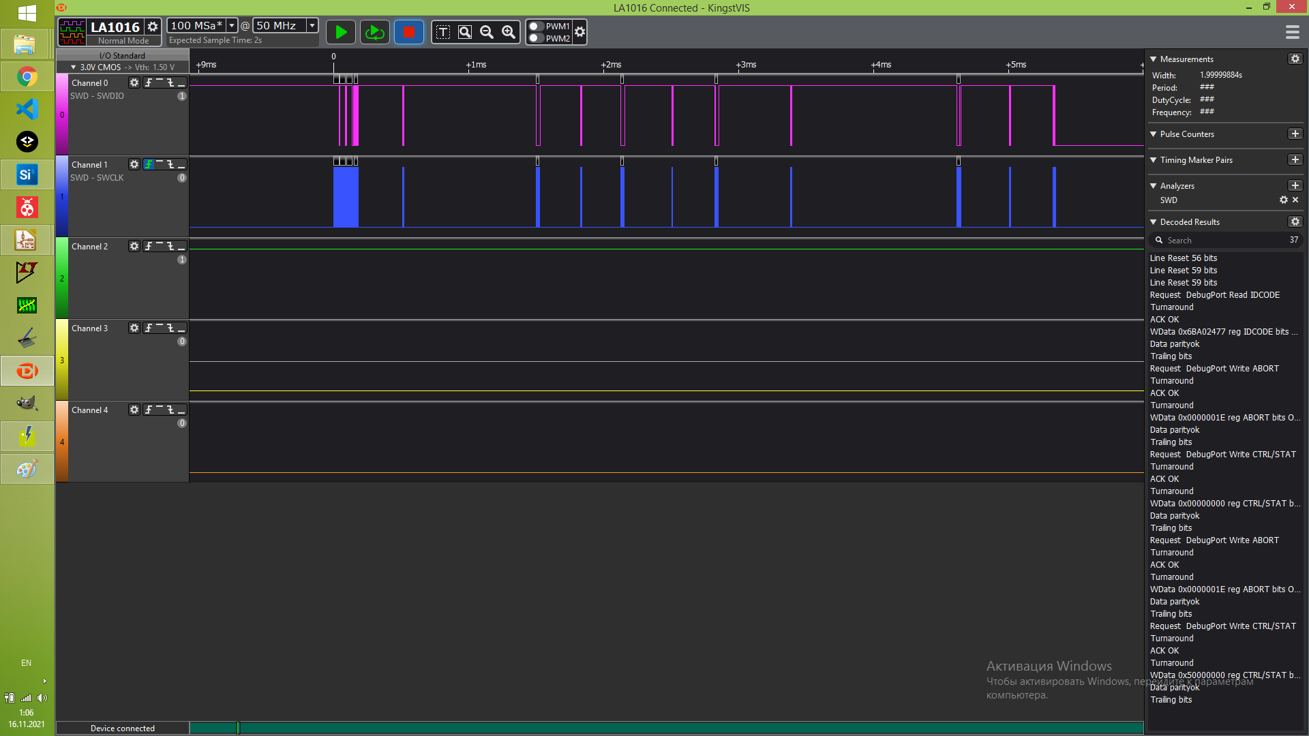1309x736 pixels.
Task: Open Channel 0 settings gear
Action: tap(134, 82)
